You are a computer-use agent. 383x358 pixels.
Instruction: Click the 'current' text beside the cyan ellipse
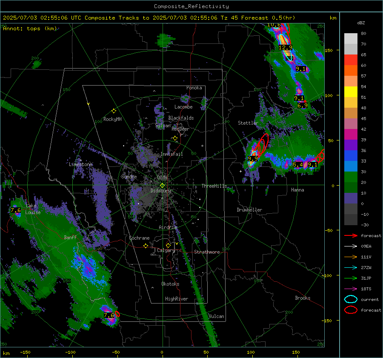pos(370,299)
